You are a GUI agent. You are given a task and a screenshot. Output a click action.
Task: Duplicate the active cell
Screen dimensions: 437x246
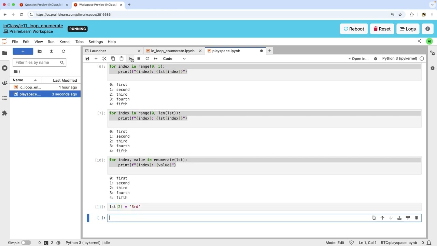pos(373,218)
